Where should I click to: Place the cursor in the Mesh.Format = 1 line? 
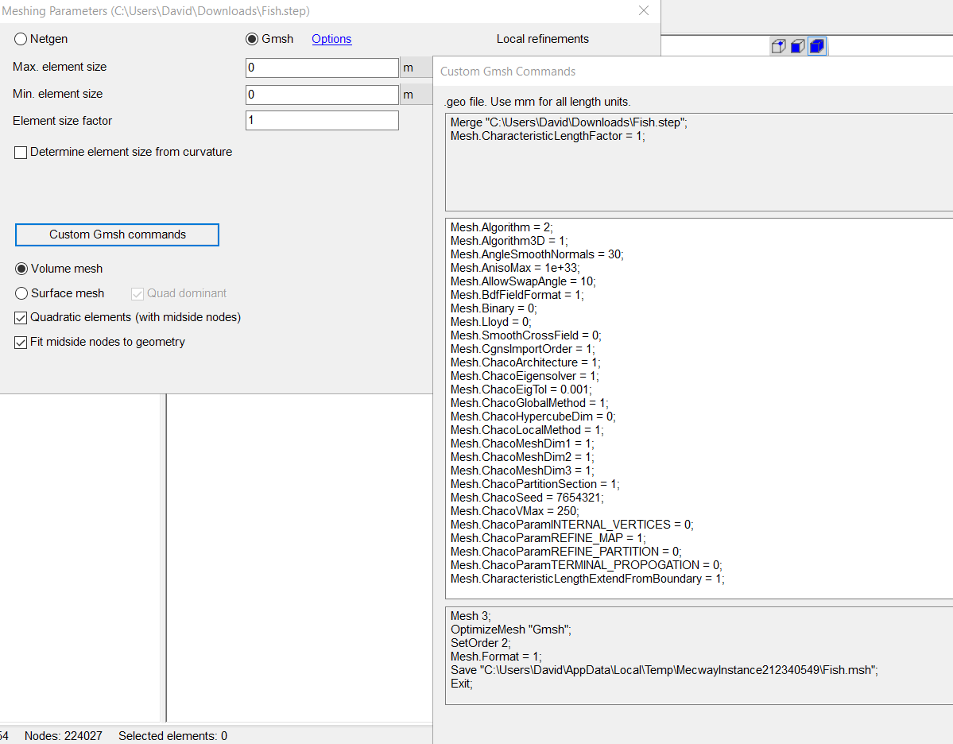496,657
